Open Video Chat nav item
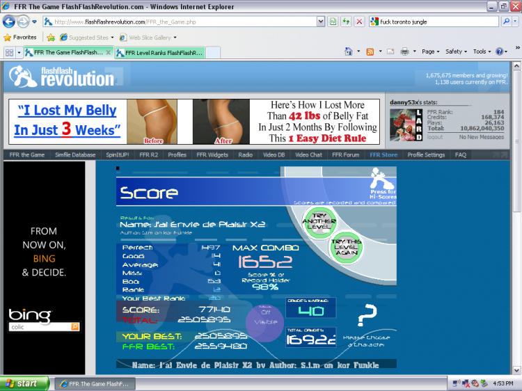522x391 pixels. 308,154
